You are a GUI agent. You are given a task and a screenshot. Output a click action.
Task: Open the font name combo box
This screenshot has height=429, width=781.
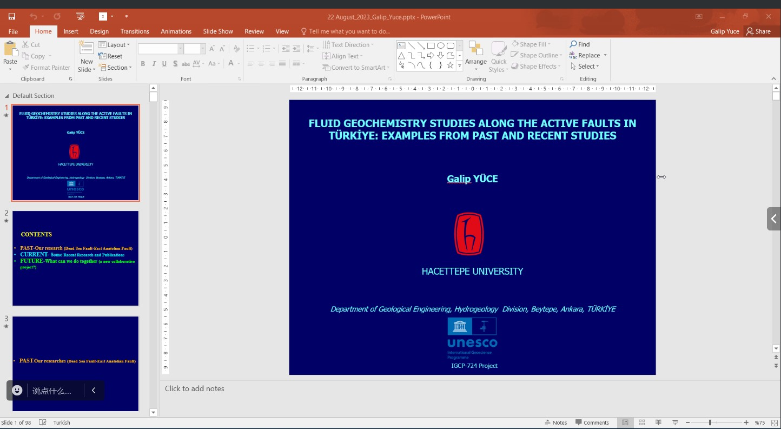pyautogui.click(x=161, y=49)
